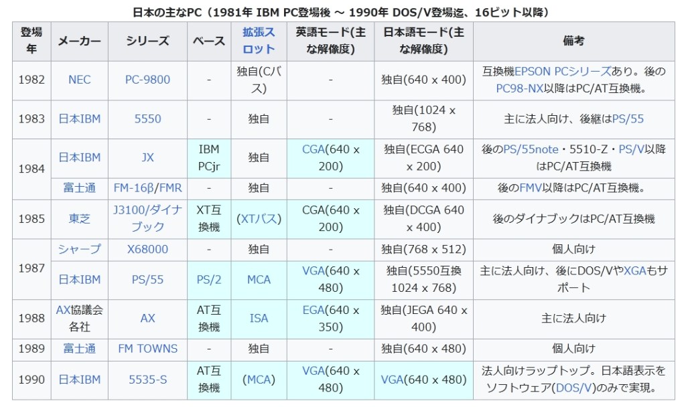Click the PC-9800 series link

[147, 80]
